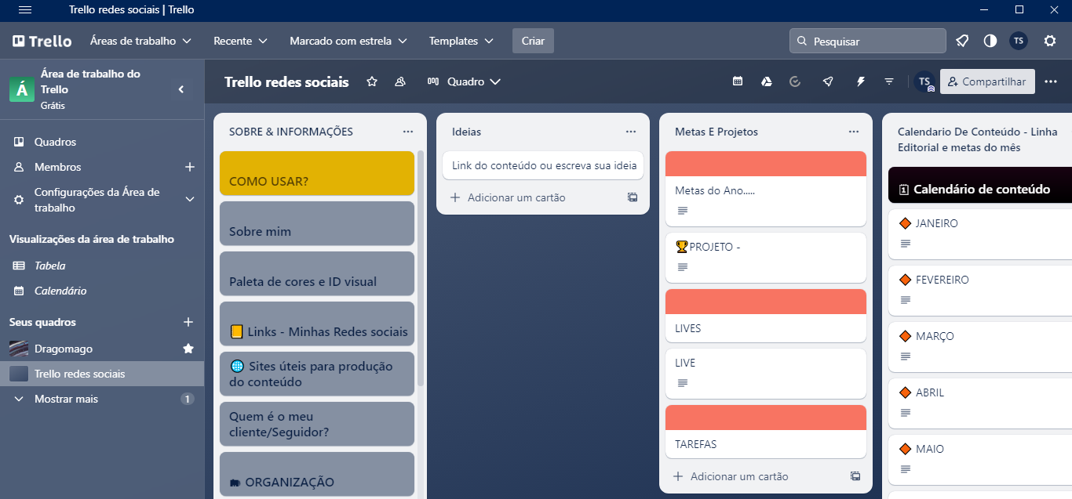Open Sites úteis para produção do conteúdo card

click(x=317, y=374)
